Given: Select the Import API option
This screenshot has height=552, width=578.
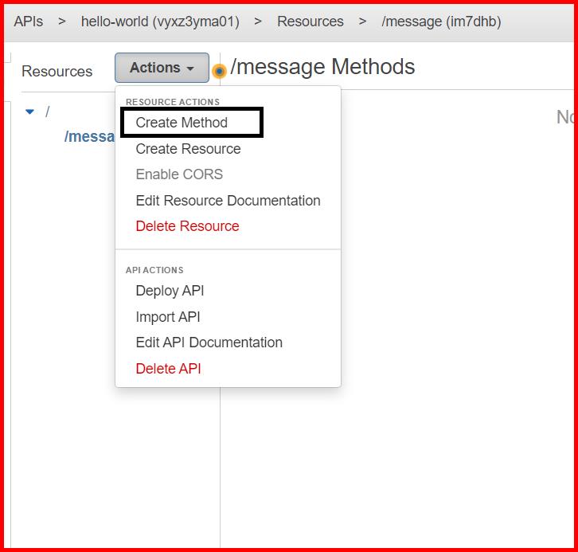Looking at the screenshot, I should (168, 317).
